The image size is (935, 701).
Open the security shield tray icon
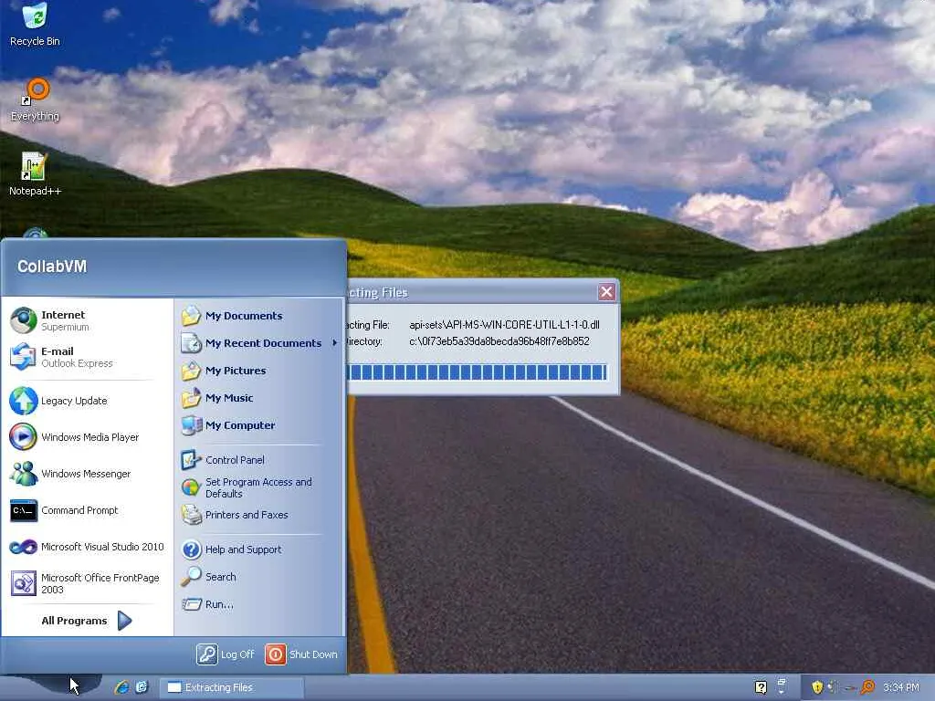[x=817, y=687]
